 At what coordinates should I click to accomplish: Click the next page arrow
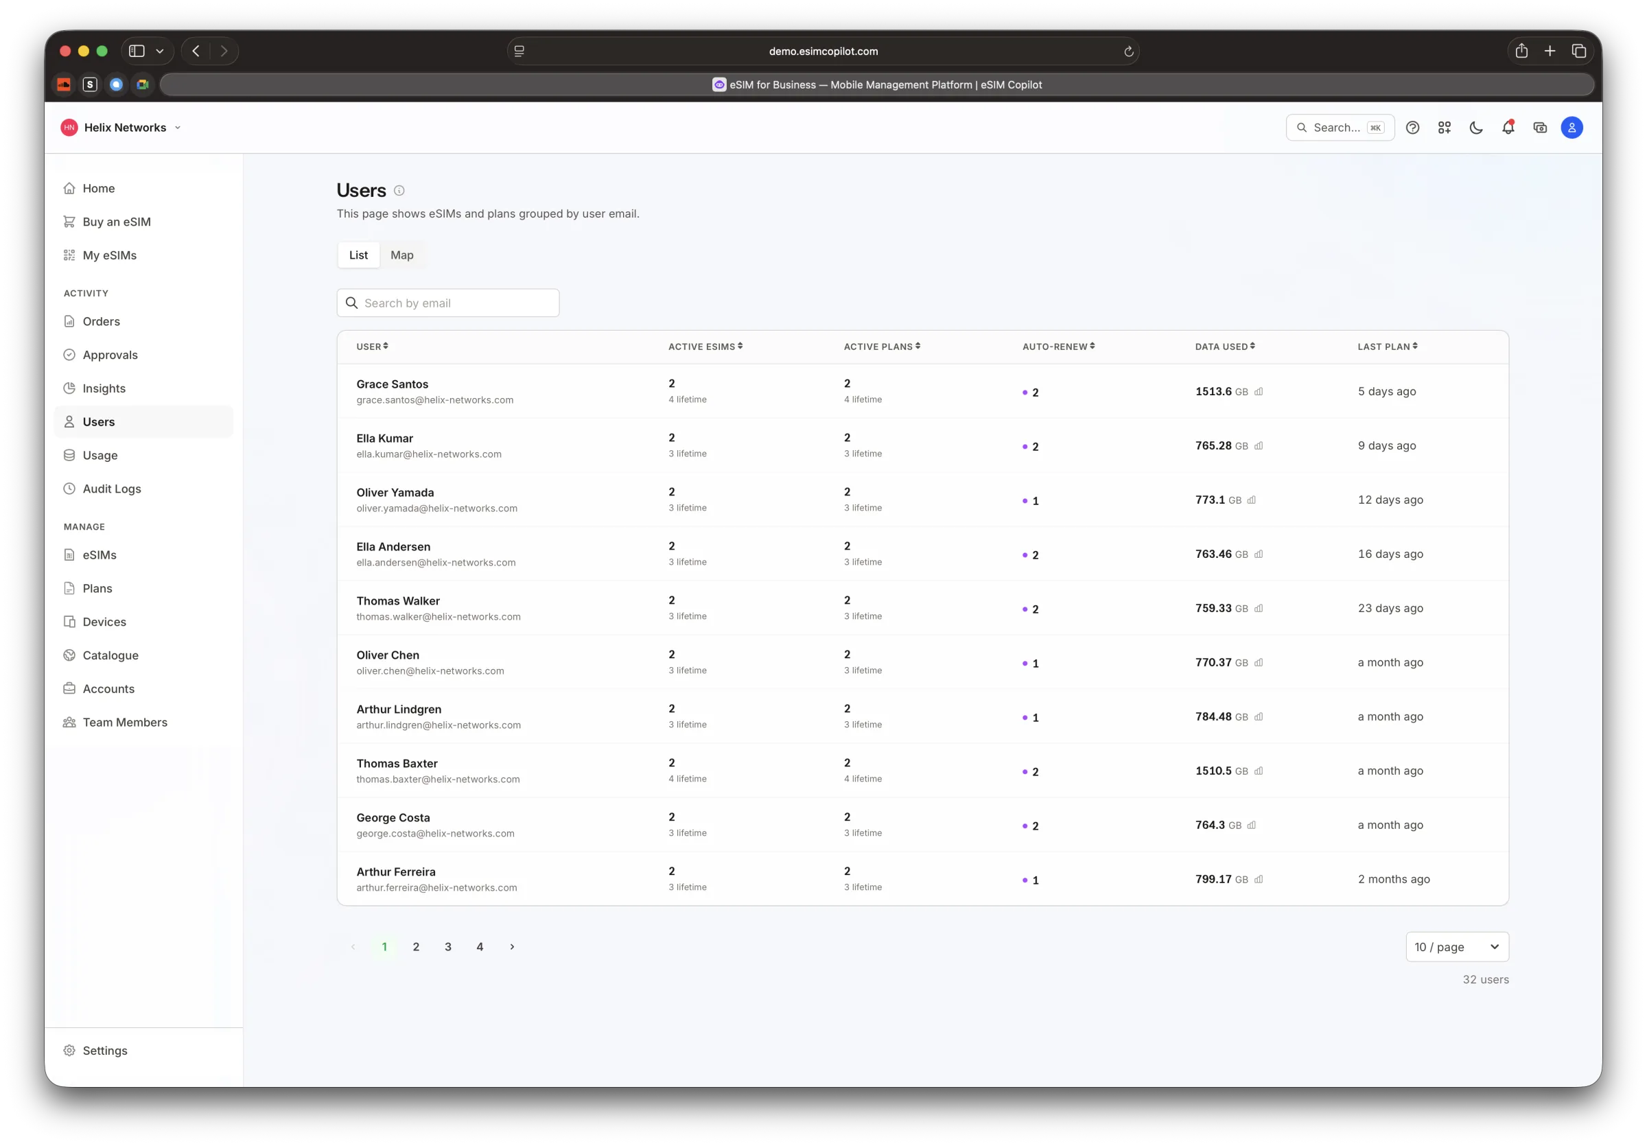click(512, 946)
